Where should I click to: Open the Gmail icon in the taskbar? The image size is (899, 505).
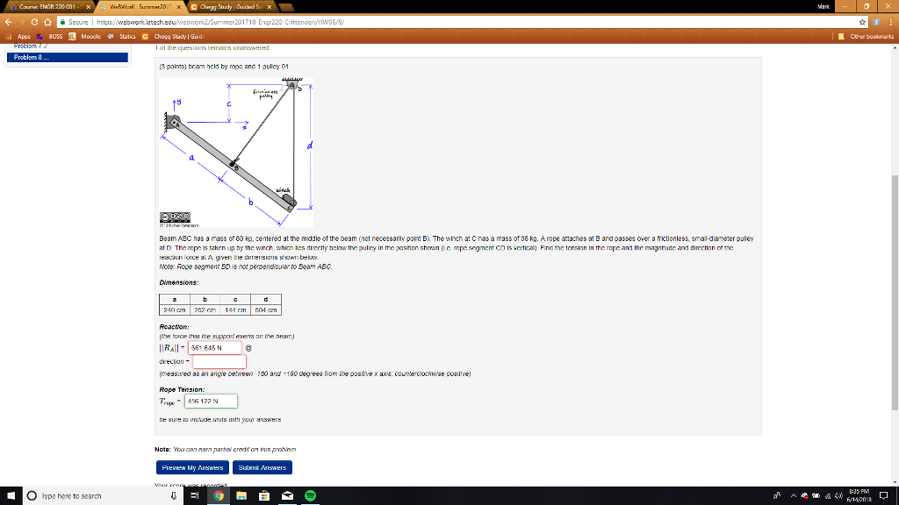(x=286, y=495)
